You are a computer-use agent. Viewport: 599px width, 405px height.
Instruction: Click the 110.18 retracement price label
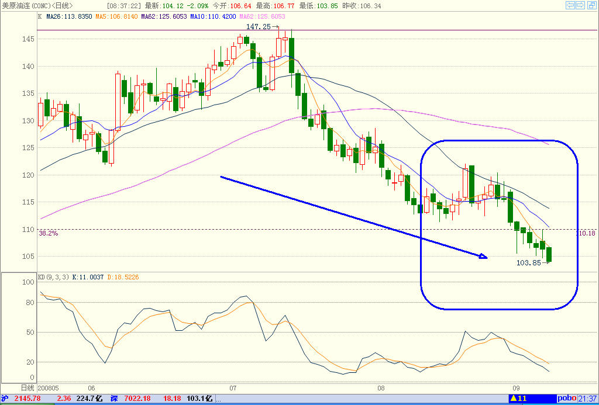[585, 233]
